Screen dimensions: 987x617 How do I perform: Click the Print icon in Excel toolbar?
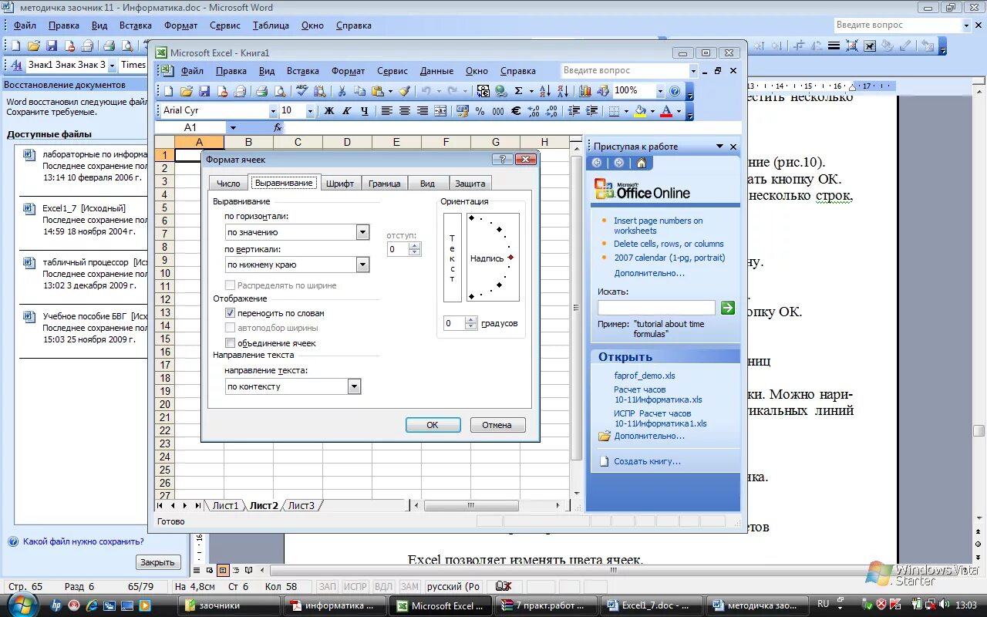[x=261, y=91]
